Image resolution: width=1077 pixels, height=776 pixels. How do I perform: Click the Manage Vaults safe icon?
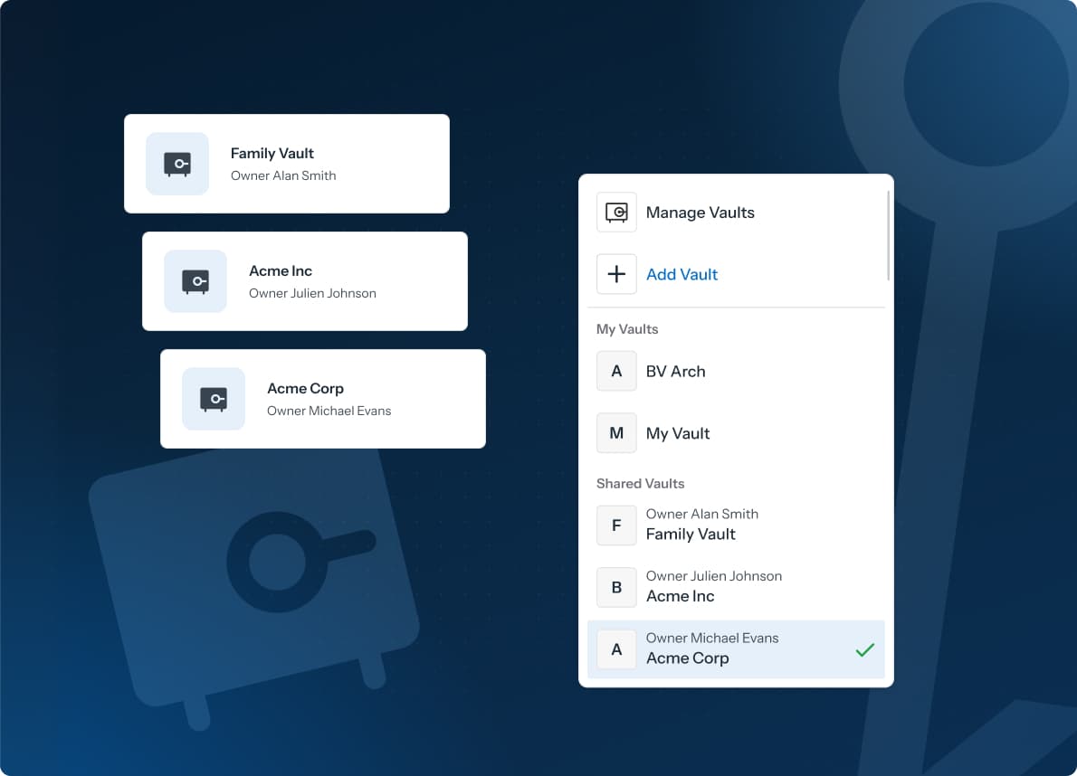(616, 212)
